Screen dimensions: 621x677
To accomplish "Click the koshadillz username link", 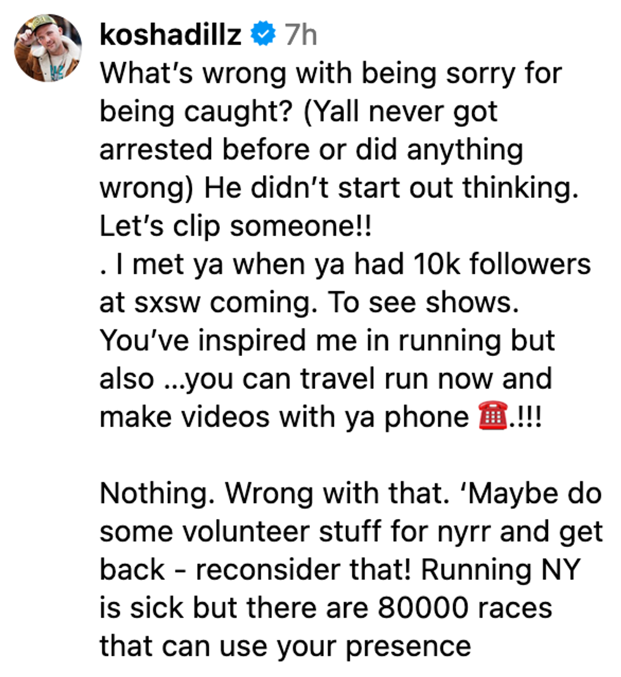I will 170,35.
